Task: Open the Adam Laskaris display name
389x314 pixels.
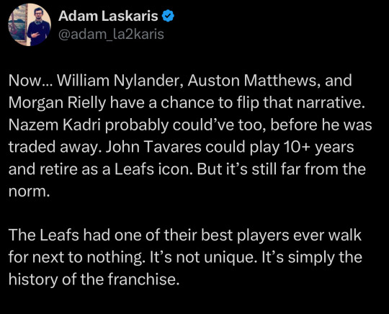Action: (108, 16)
